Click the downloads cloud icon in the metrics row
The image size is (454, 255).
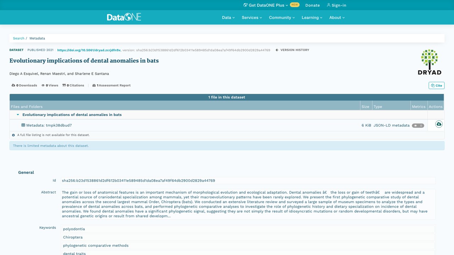(x=13, y=85)
